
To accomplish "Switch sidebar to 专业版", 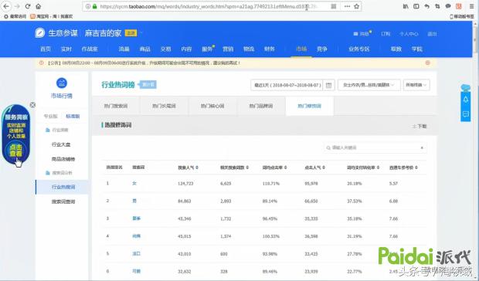I will click(51, 117).
